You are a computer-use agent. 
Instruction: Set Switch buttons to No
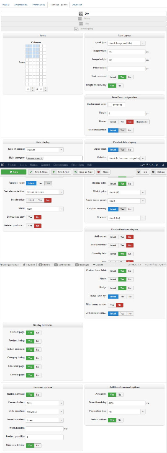(x=119, y=420)
